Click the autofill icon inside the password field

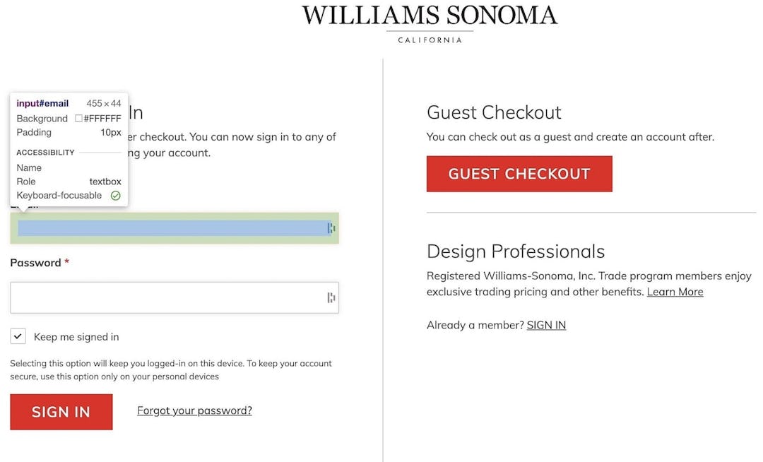pos(329,297)
